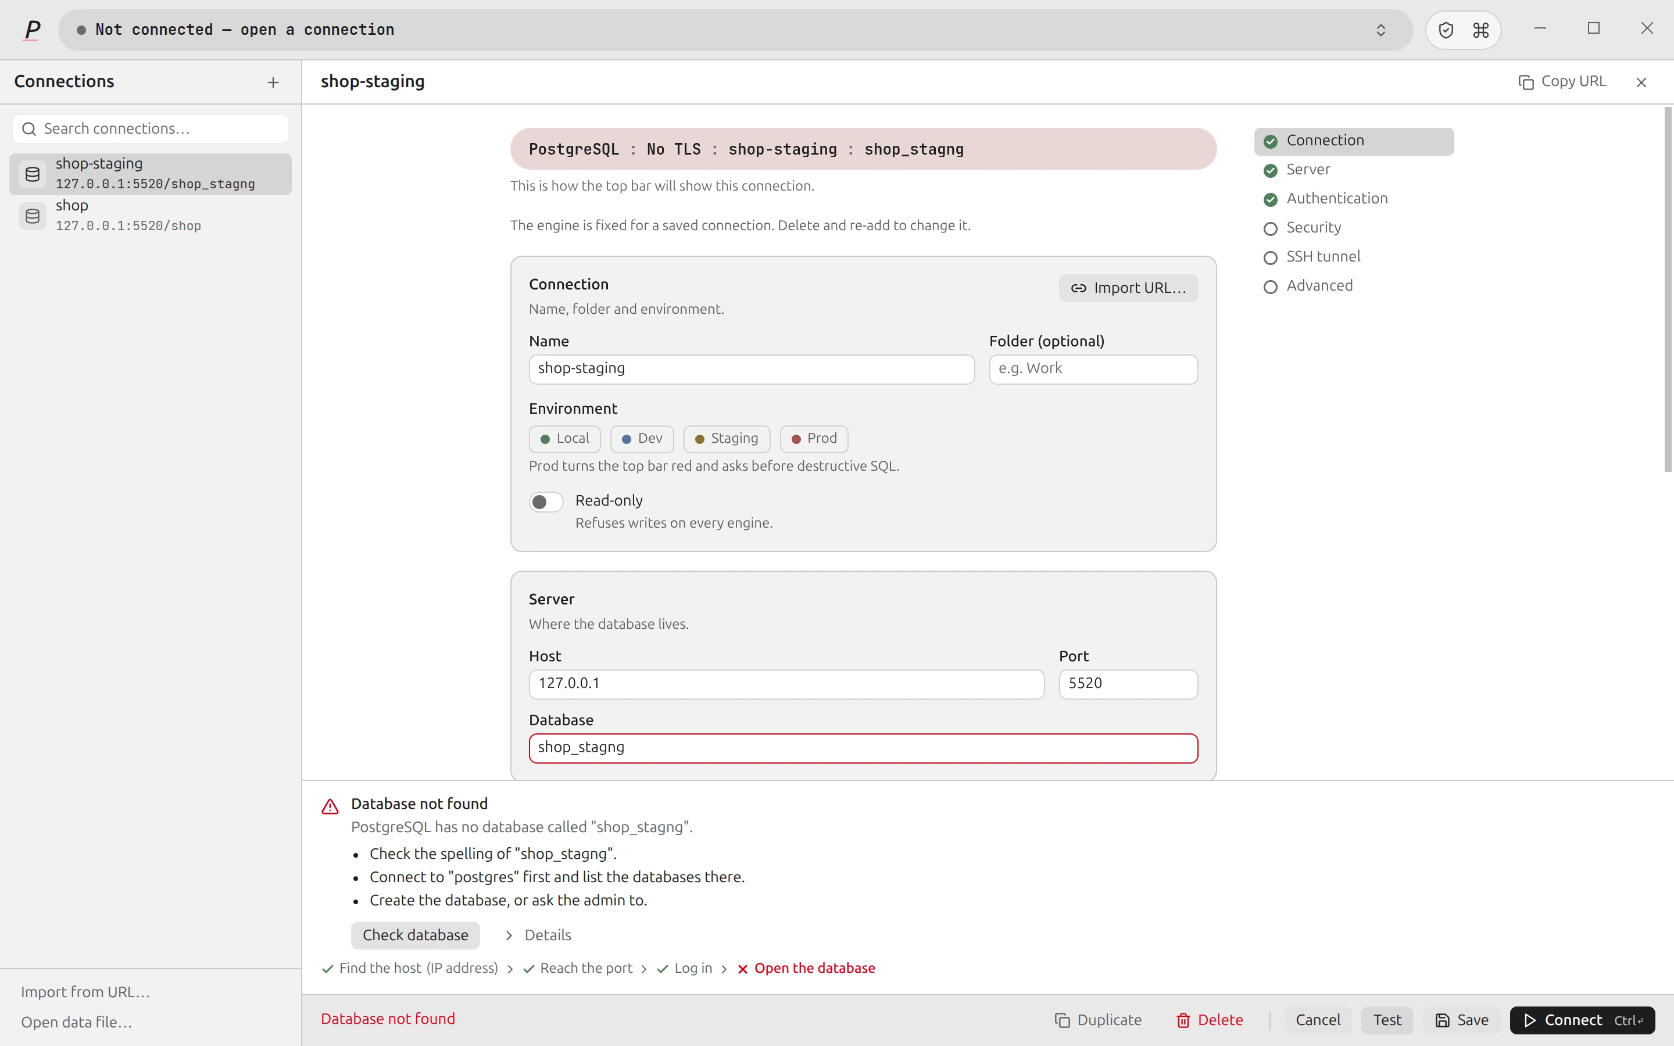1674x1046 pixels.
Task: Click the Import URL… button
Action: coord(1128,288)
